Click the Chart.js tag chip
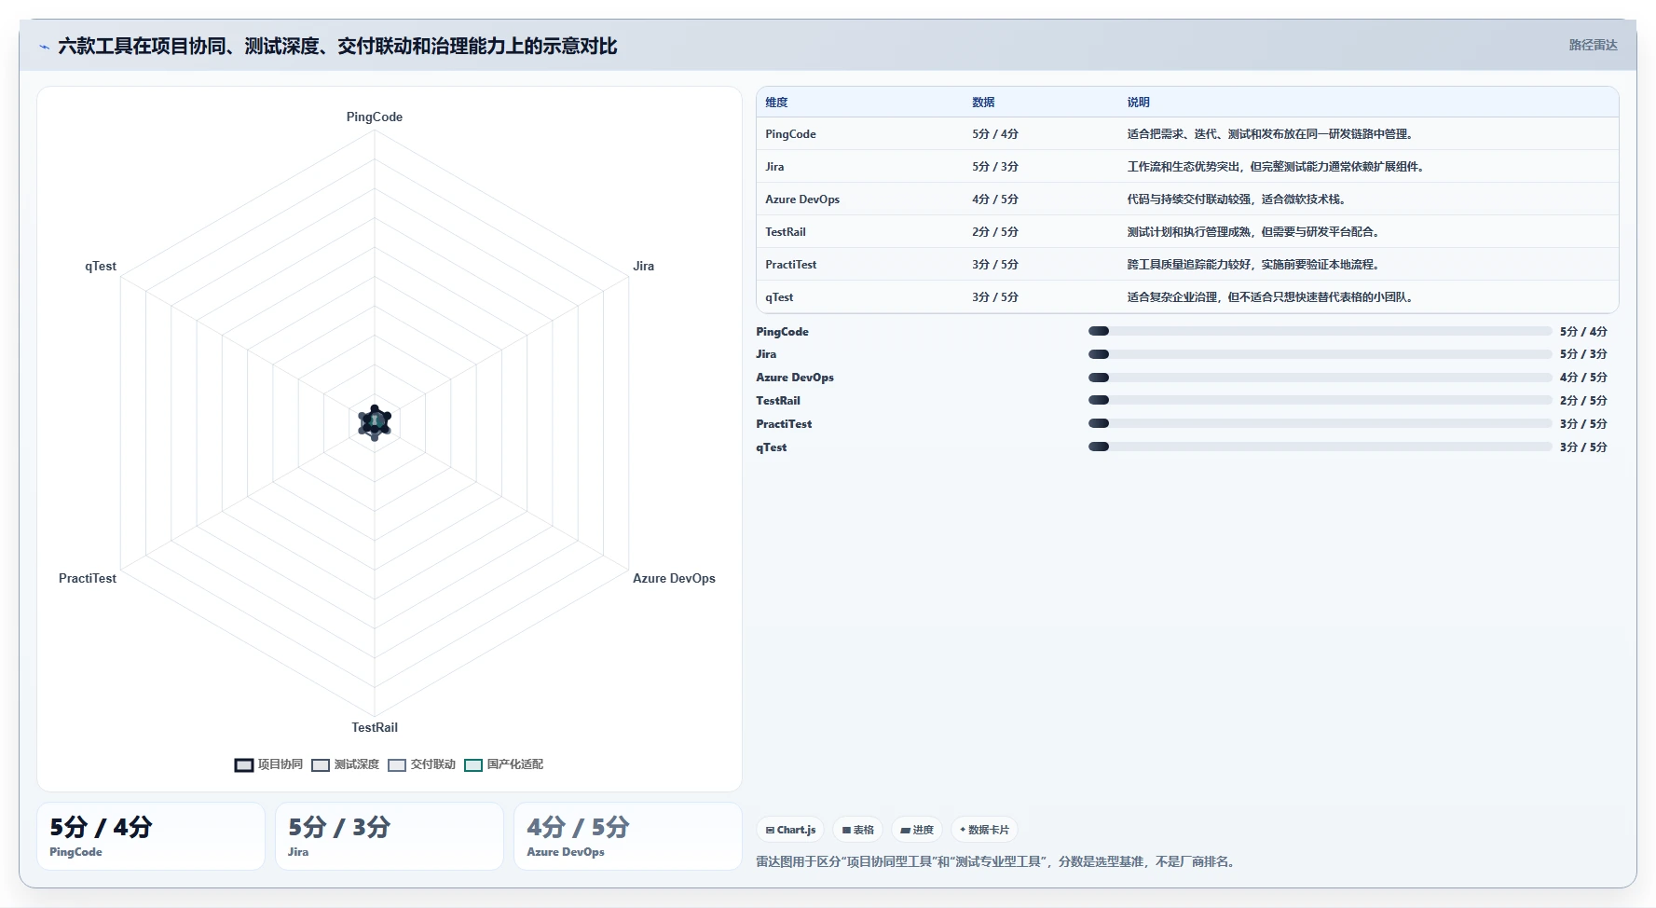 790,830
